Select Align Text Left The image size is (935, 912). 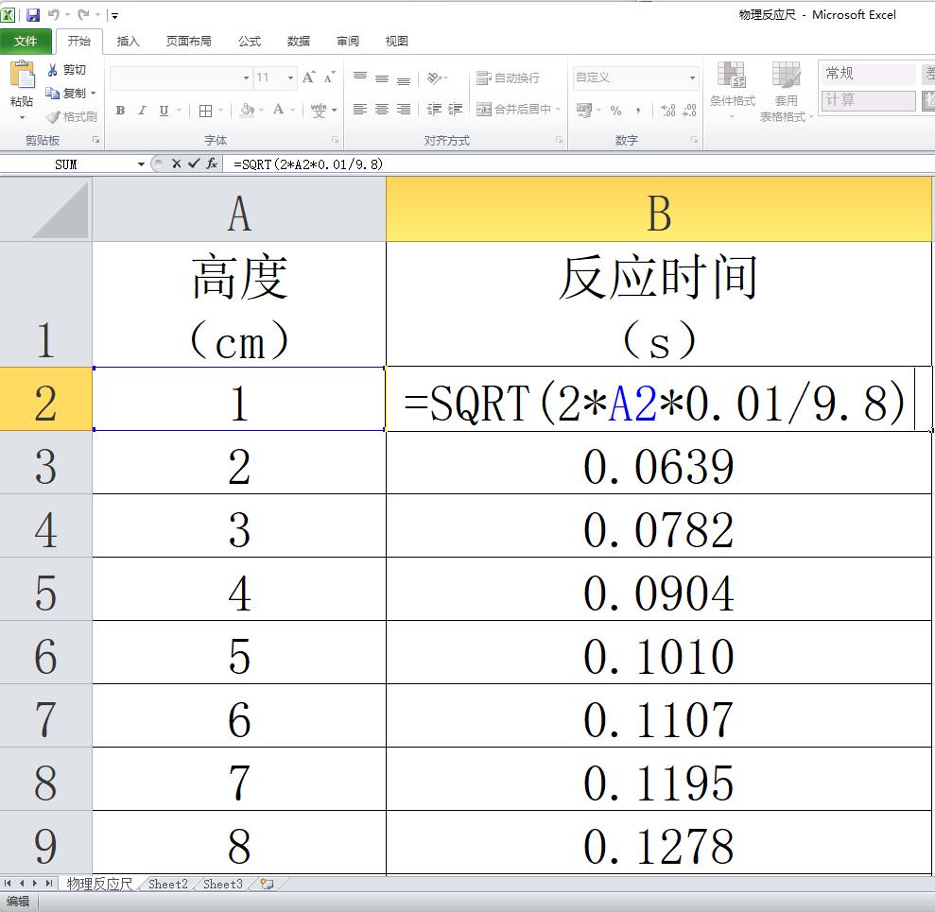tap(359, 109)
